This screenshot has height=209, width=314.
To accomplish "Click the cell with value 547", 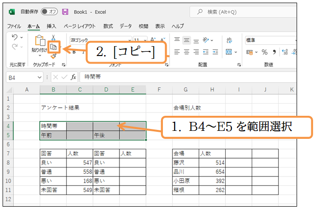I will click(x=80, y=163).
